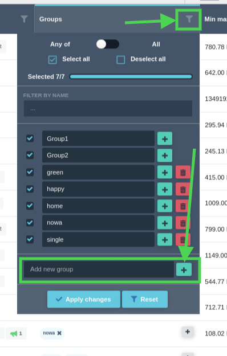Click the Selected 7/7 progress bar
Image resolution: width=227 pixels, height=356 pixels.
click(131, 76)
